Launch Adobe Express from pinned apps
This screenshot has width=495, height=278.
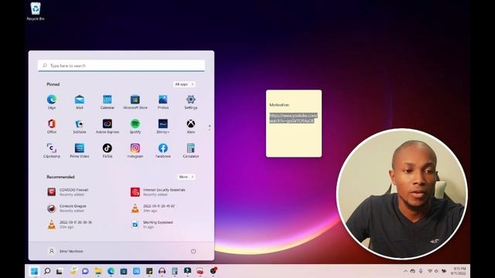coord(107,126)
